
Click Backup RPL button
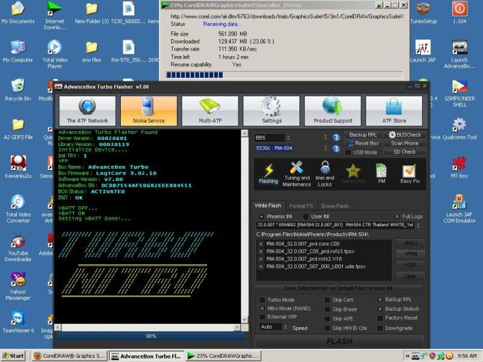click(x=363, y=135)
